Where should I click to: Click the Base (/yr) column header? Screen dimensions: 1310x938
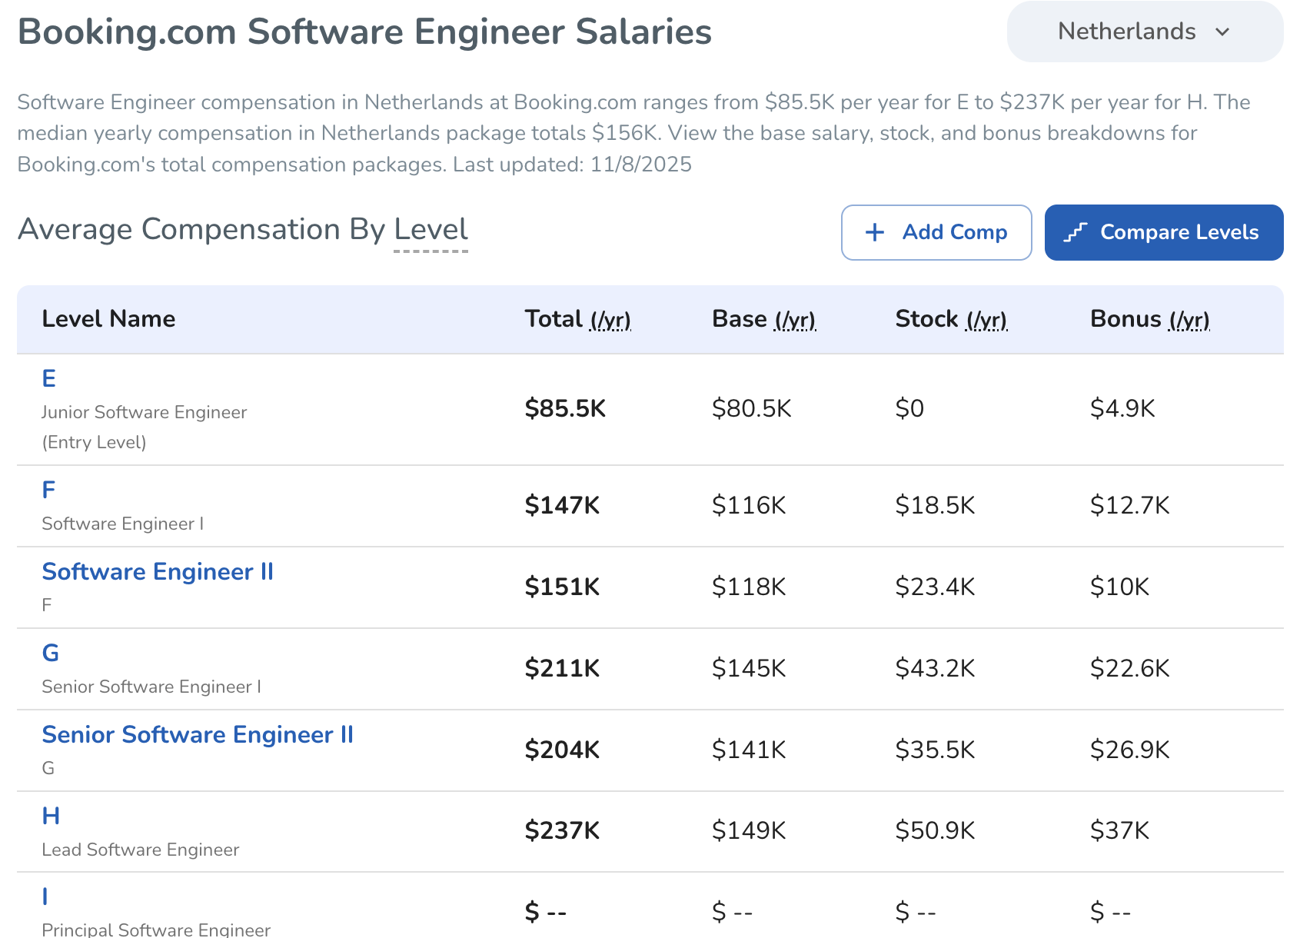point(763,319)
